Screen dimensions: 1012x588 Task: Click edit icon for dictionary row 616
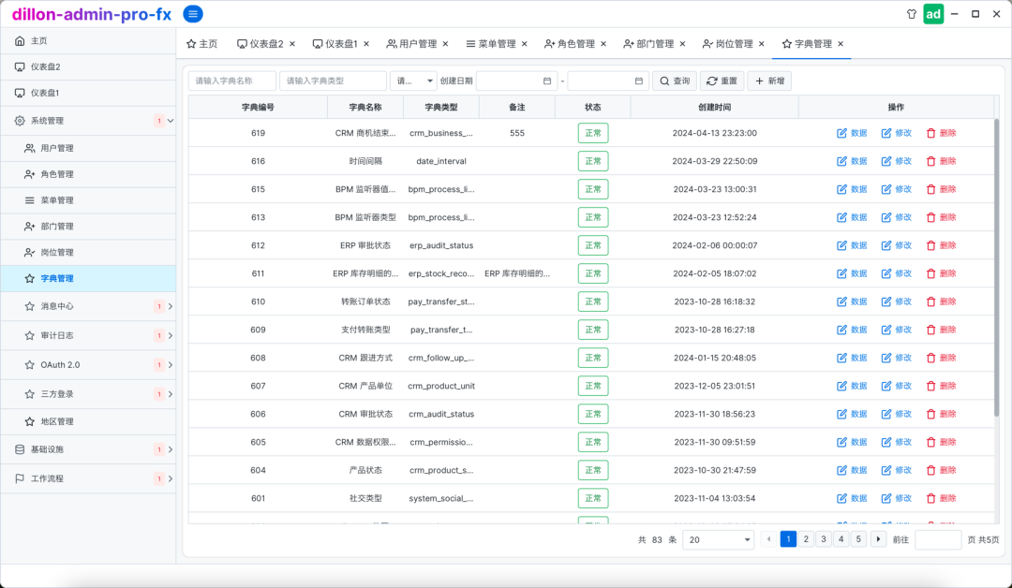886,161
